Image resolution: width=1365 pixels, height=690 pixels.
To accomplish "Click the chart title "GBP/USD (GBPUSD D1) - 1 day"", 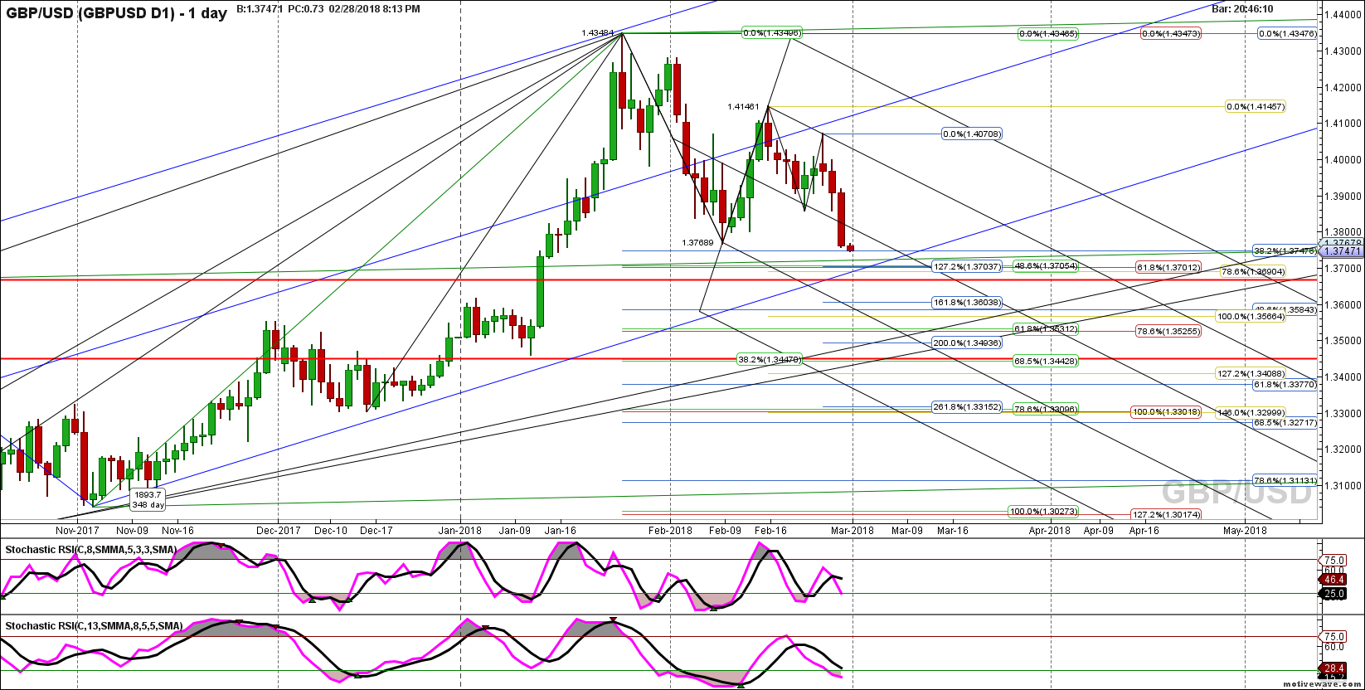I will 115,12.
